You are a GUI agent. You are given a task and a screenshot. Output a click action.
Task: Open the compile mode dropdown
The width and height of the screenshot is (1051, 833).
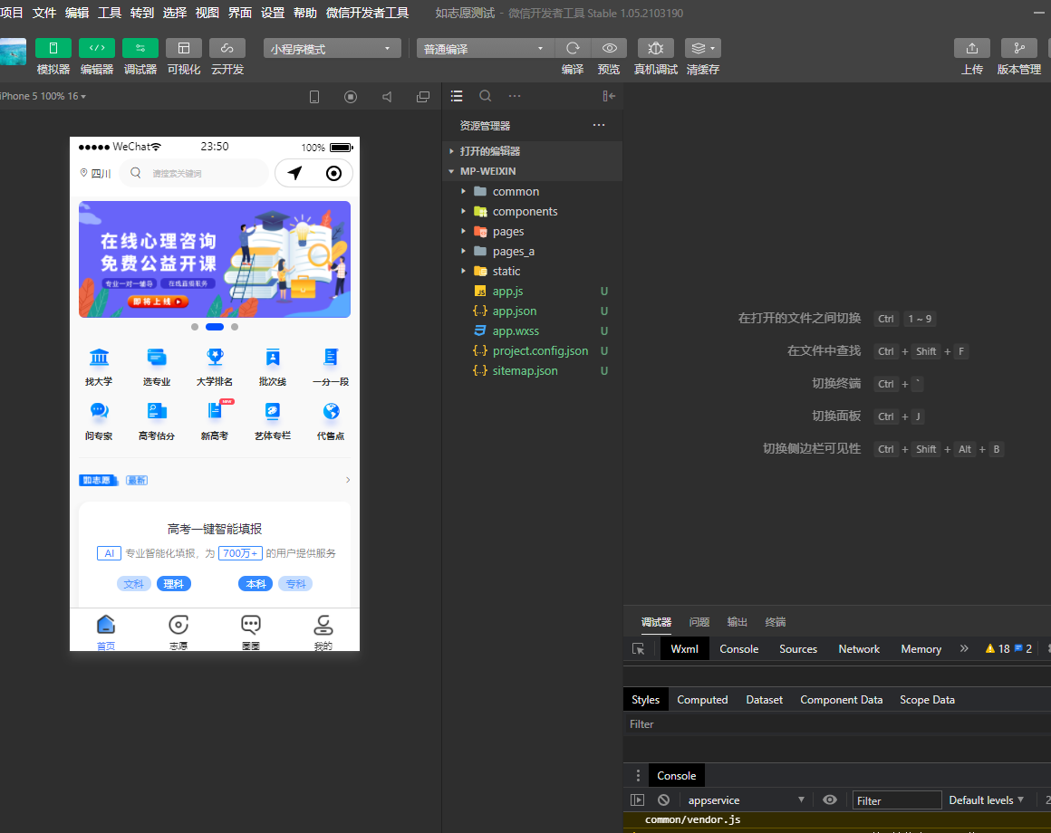pyautogui.click(x=486, y=48)
